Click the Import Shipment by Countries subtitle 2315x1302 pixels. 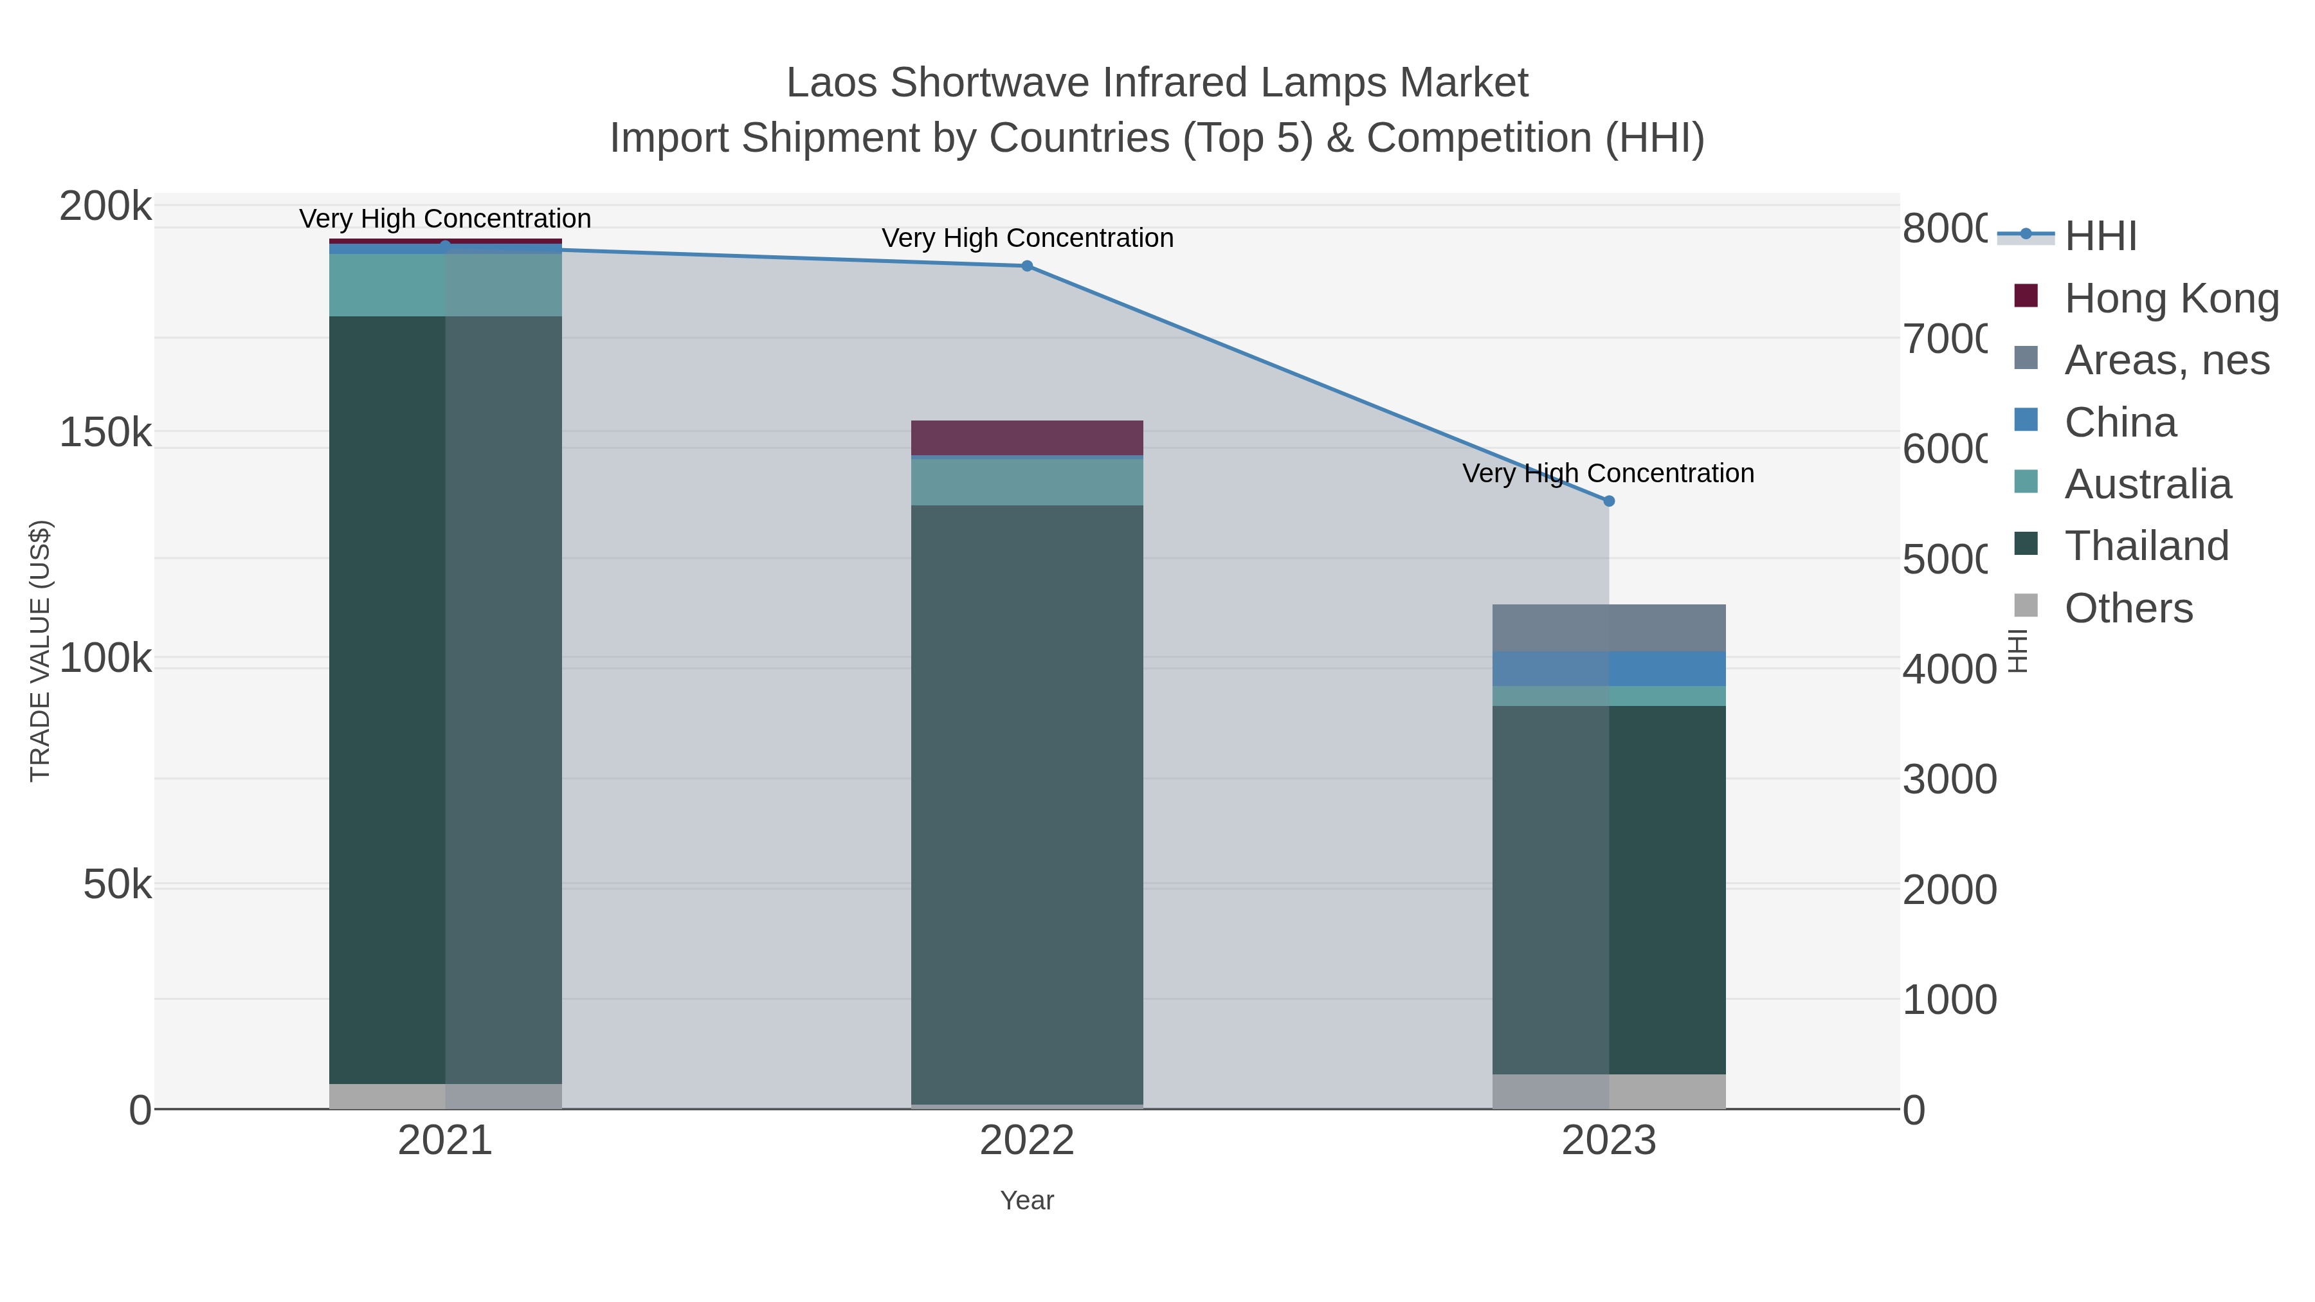click(x=1157, y=138)
